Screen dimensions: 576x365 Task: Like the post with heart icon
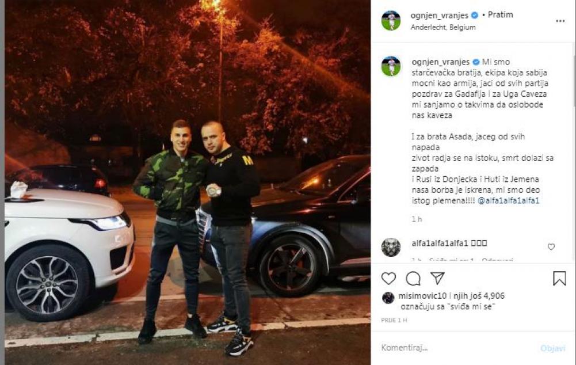click(388, 278)
